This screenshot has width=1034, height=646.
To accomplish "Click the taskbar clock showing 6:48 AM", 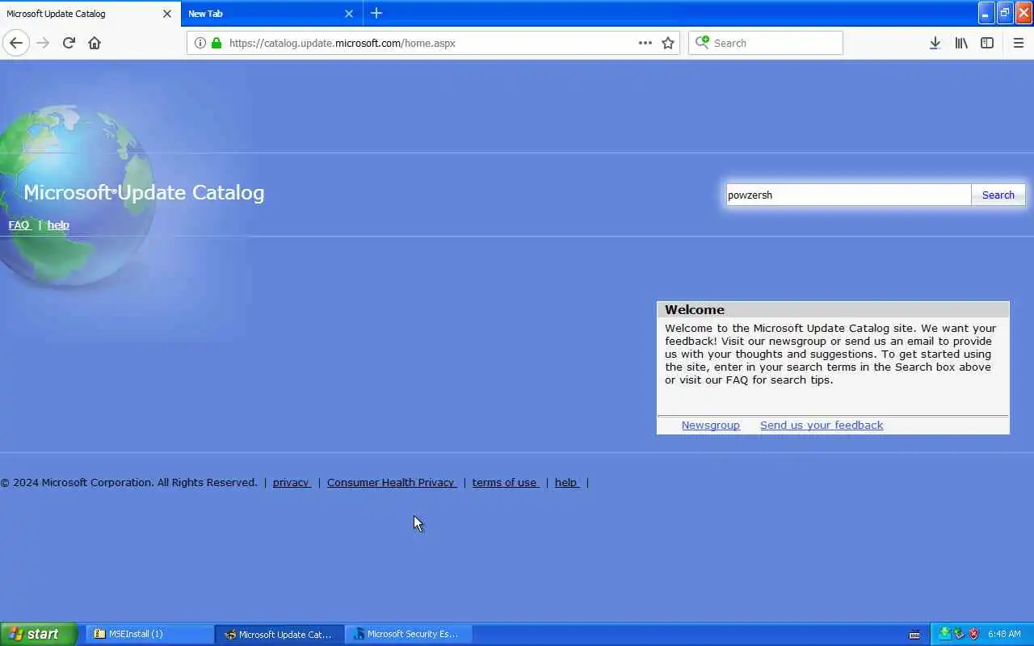I will [1004, 634].
